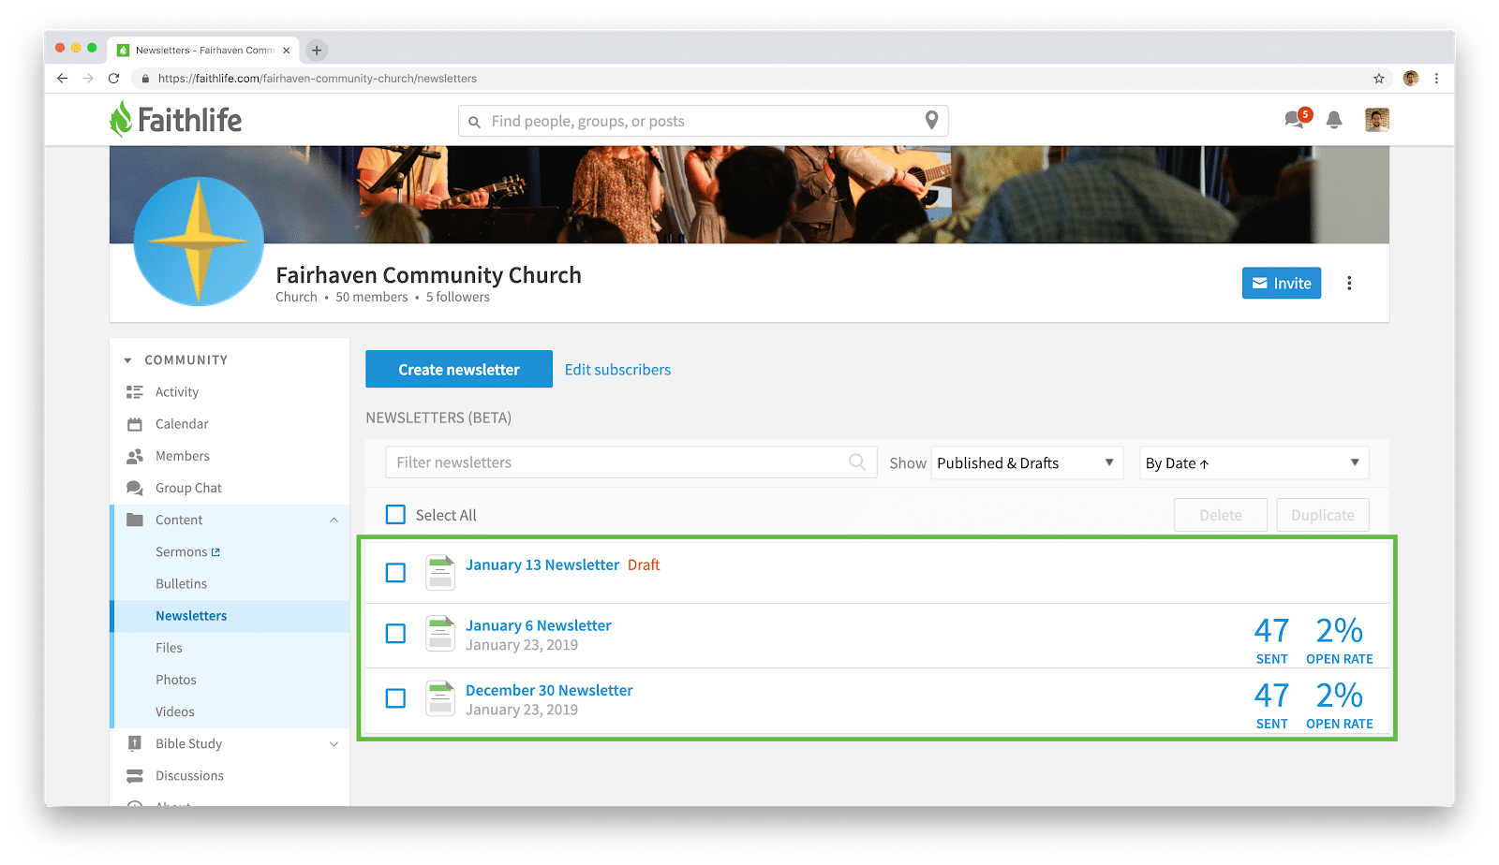The height and width of the screenshot is (865, 1499).
Task: Click the Calendar sidebar icon
Action: click(135, 424)
